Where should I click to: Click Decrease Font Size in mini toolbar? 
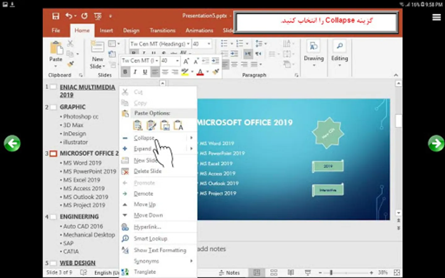click(196, 61)
